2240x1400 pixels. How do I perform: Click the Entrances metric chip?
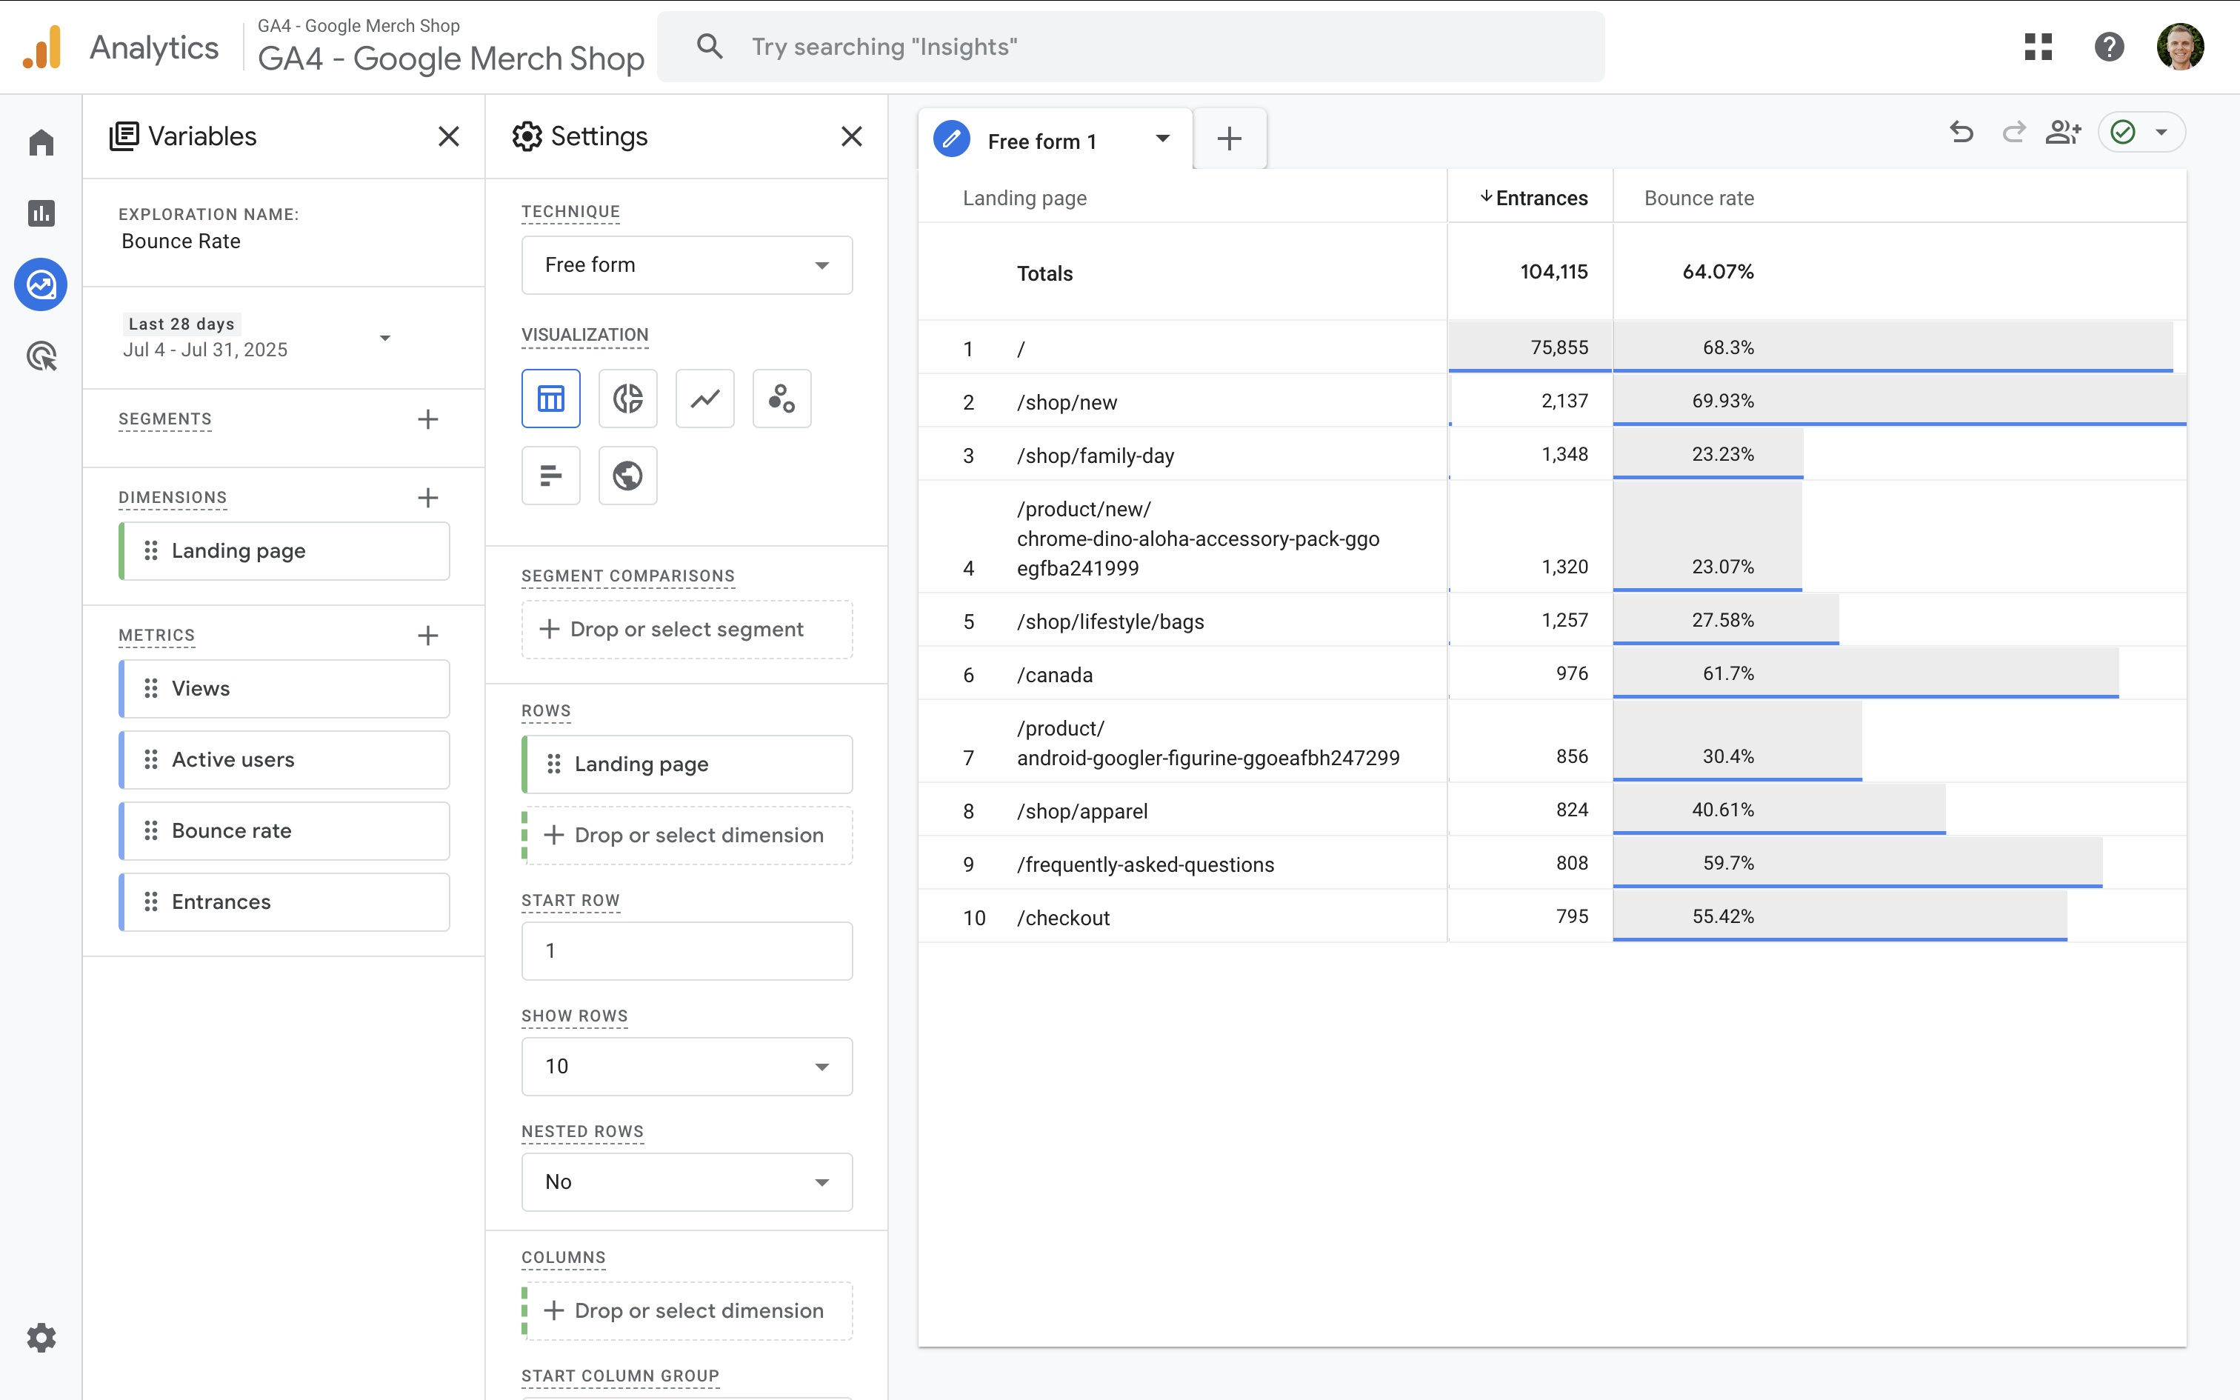pyautogui.click(x=284, y=903)
